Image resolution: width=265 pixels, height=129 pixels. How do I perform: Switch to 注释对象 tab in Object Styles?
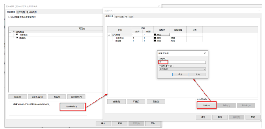tap(119, 17)
